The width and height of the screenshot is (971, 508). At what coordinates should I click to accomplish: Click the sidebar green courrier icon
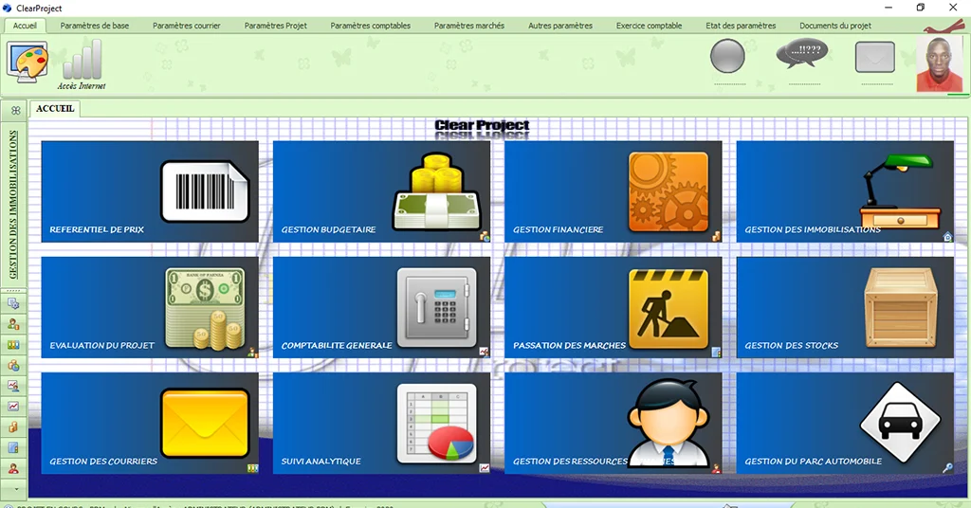click(x=13, y=345)
